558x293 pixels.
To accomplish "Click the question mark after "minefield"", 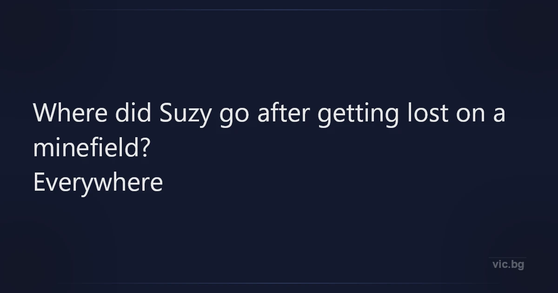I will (x=144, y=148).
